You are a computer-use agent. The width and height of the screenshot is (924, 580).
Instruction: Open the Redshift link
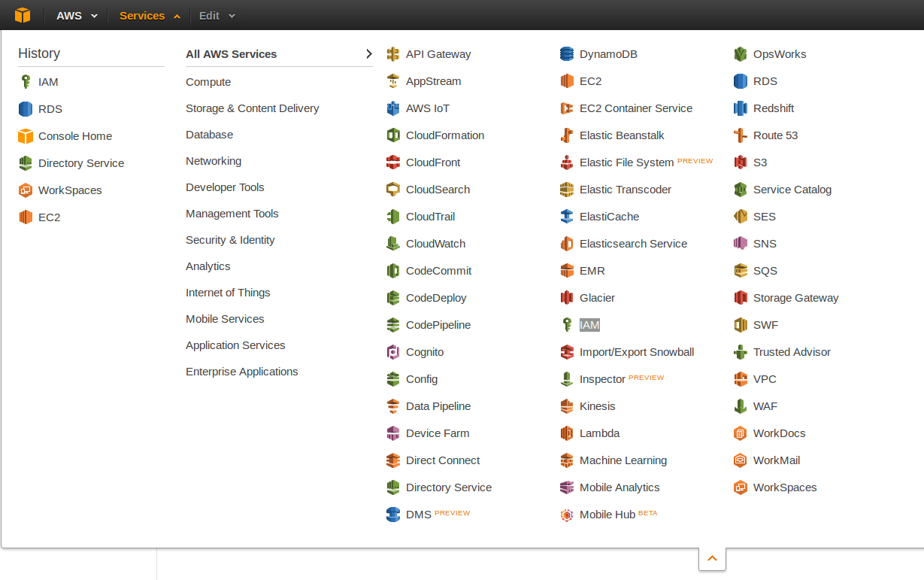click(x=774, y=108)
